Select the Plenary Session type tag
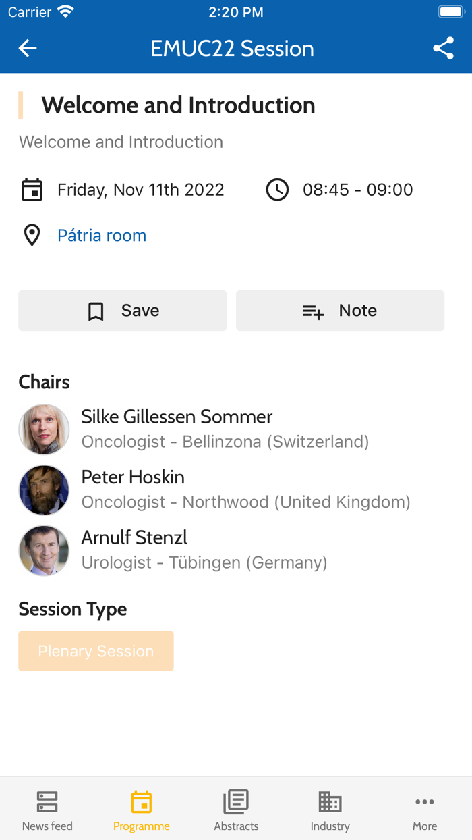Viewport: 472px width, 840px height. coord(96,651)
